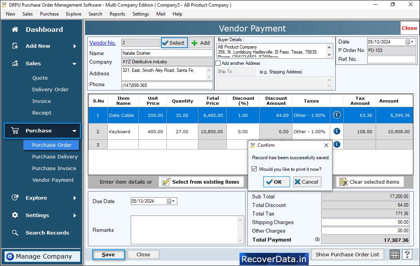Viewport: 420px width, 266px height.
Task: Click the Buyer Details scroll down arrow
Action: click(329, 55)
